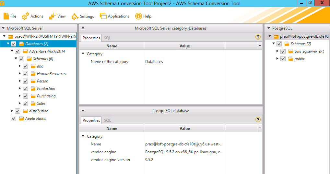Collapse the Schemas [6] tree node
The image size is (330, 174).
[x=16, y=58]
